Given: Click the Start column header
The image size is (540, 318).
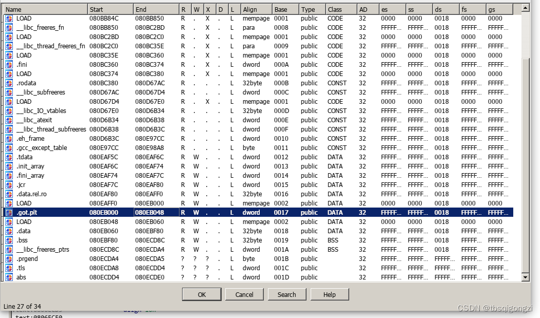Looking at the screenshot, I should pos(111,9).
